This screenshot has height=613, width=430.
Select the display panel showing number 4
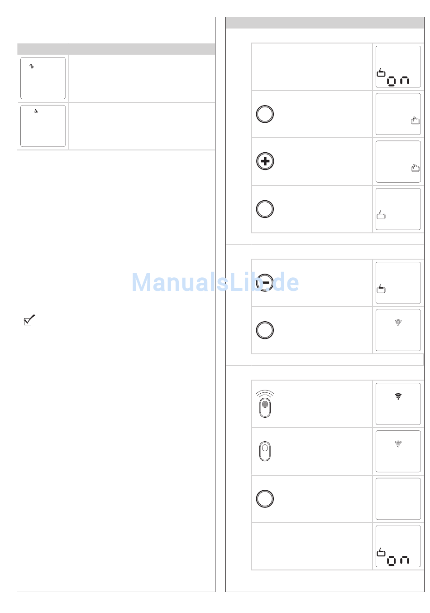coord(43,126)
